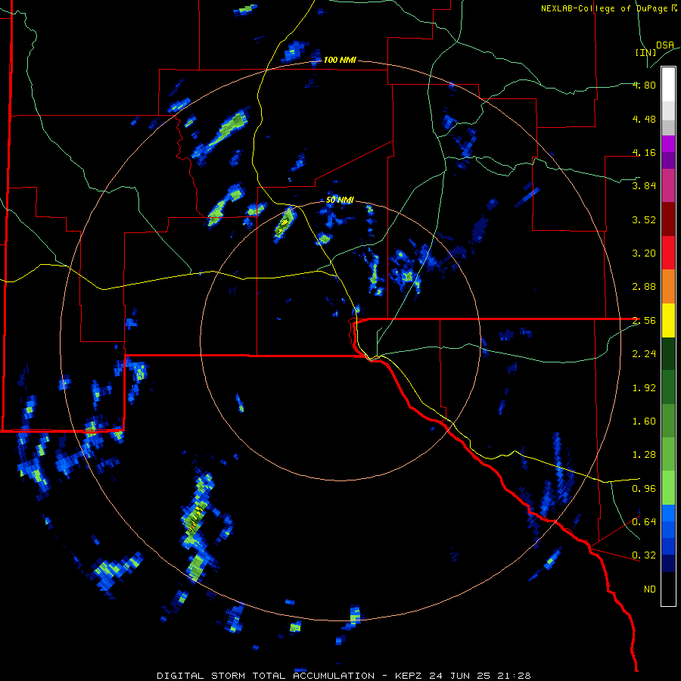Click the DSA product label
681x681 pixels.
tap(665, 45)
